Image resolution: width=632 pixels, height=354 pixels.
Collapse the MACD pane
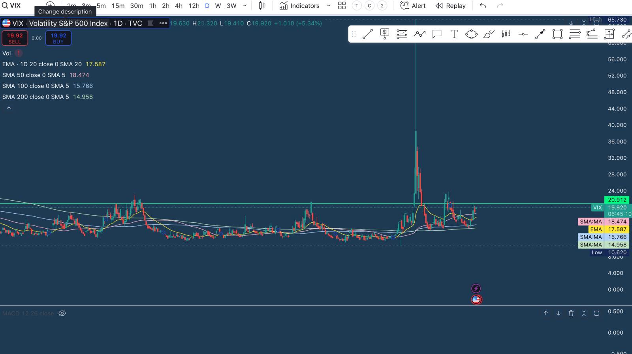(x=584, y=313)
